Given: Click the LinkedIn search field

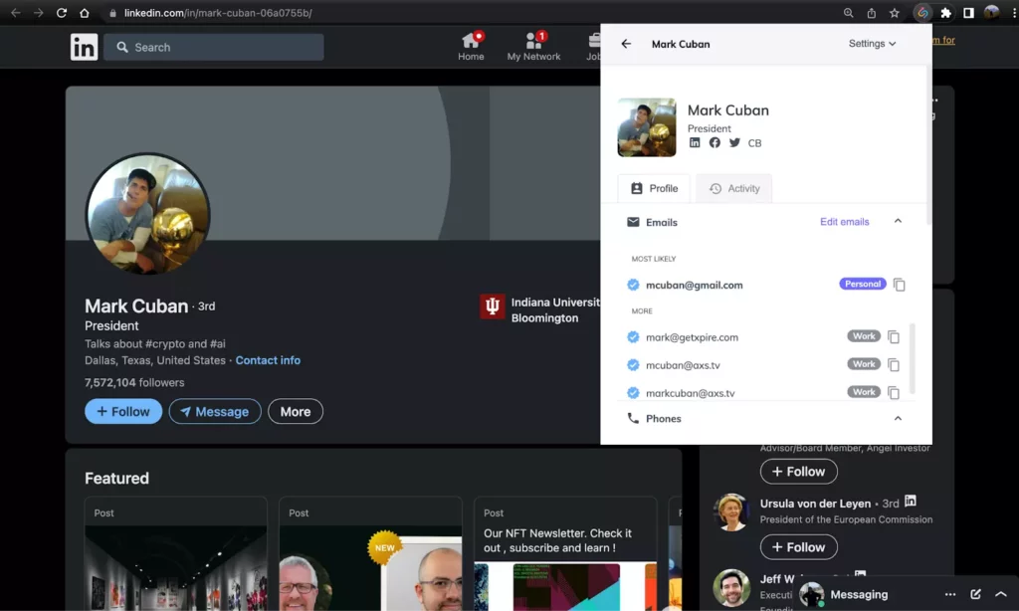Looking at the screenshot, I should coord(213,47).
